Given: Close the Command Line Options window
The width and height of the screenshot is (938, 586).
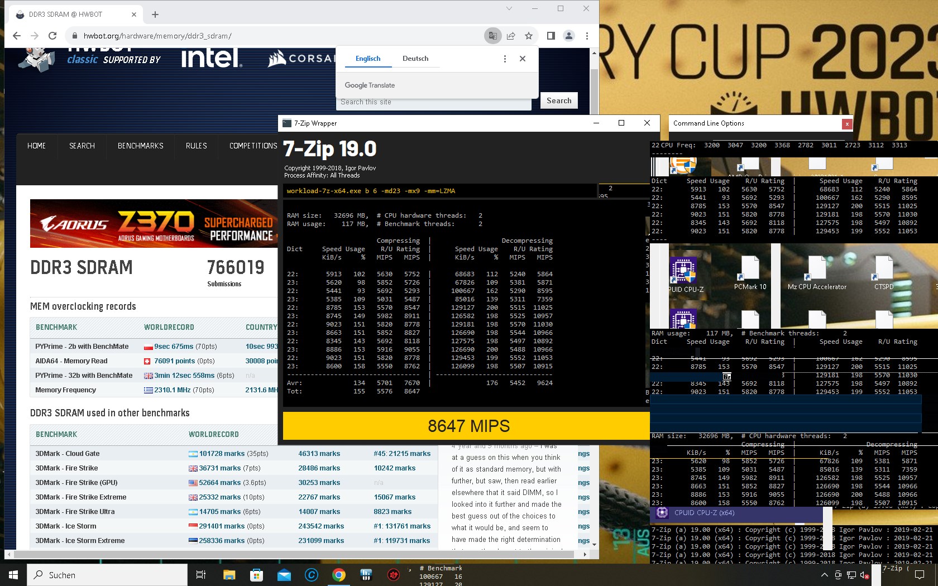Looking at the screenshot, I should point(847,124).
